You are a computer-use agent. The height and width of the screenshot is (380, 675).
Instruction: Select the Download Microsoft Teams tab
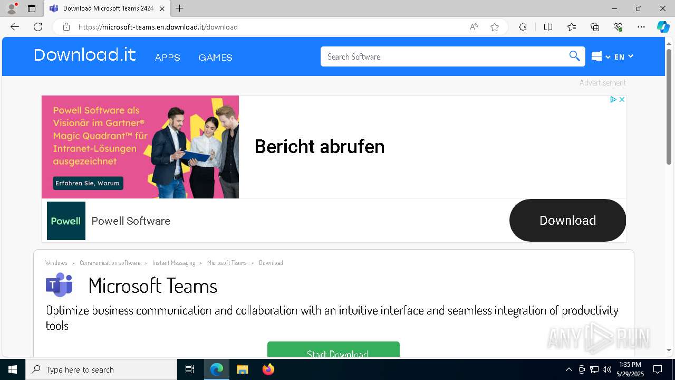(x=108, y=8)
